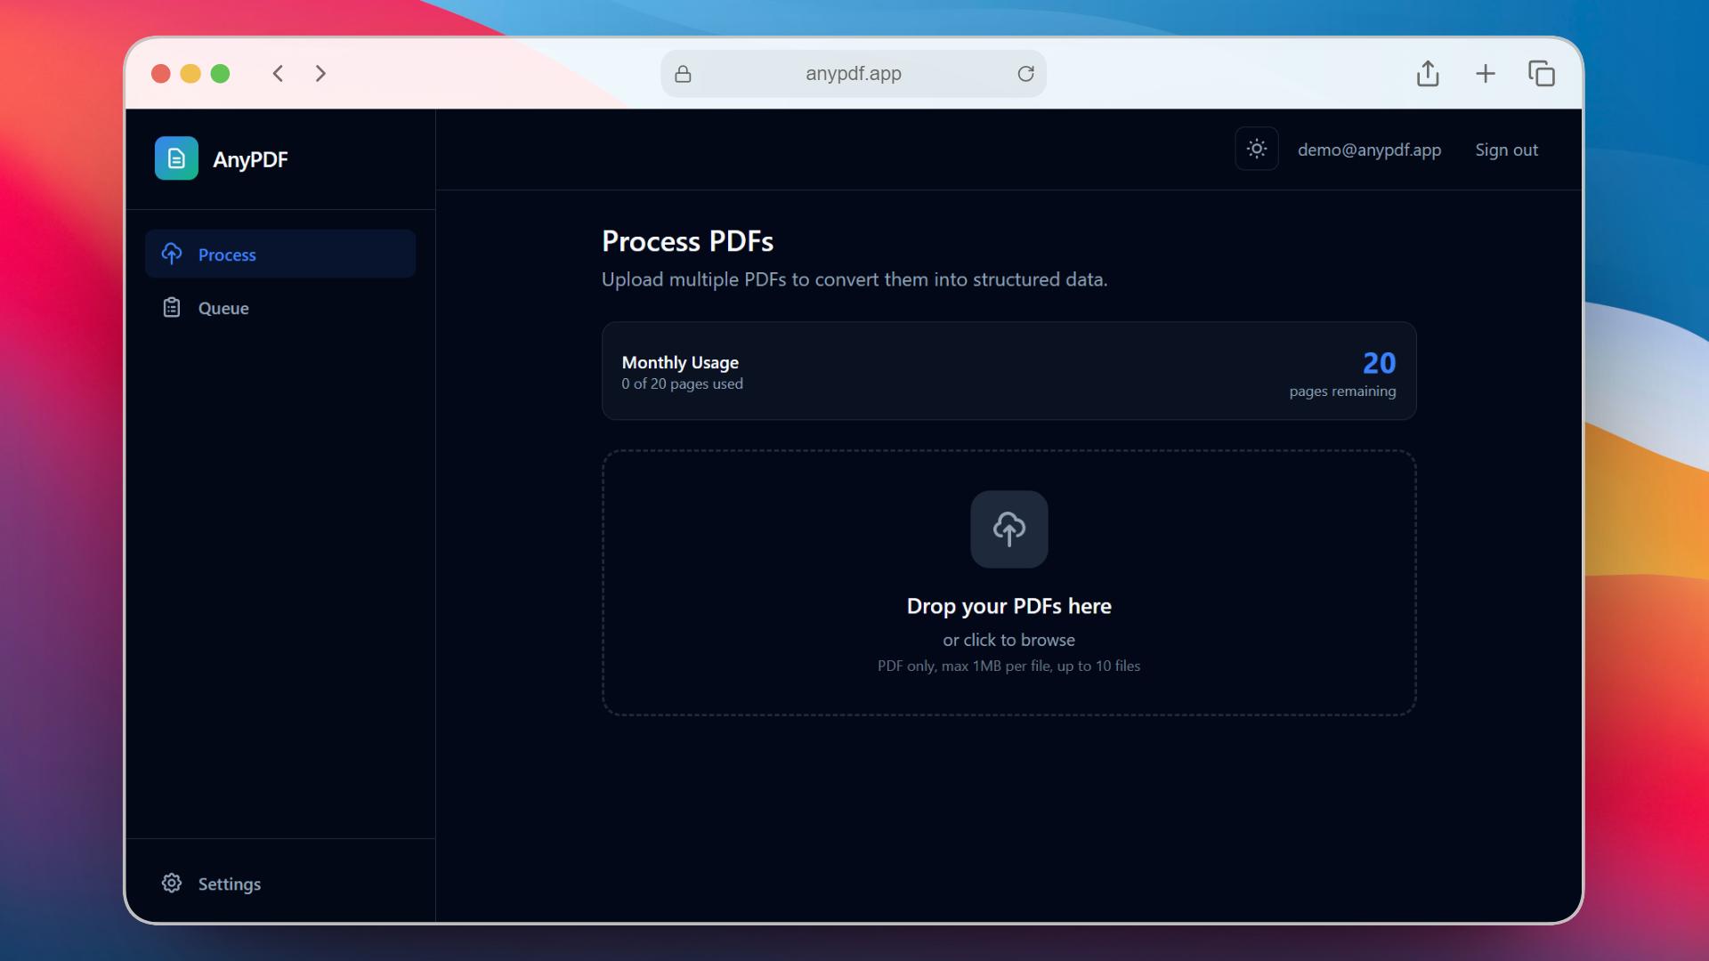This screenshot has width=1709, height=961.
Task: Select the Process cloud upload icon
Action: [x=172, y=254]
